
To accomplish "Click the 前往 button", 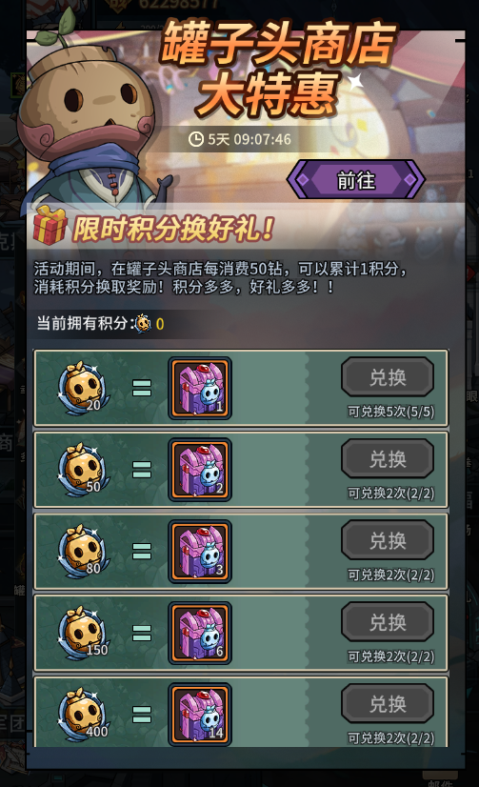I will point(356,180).
